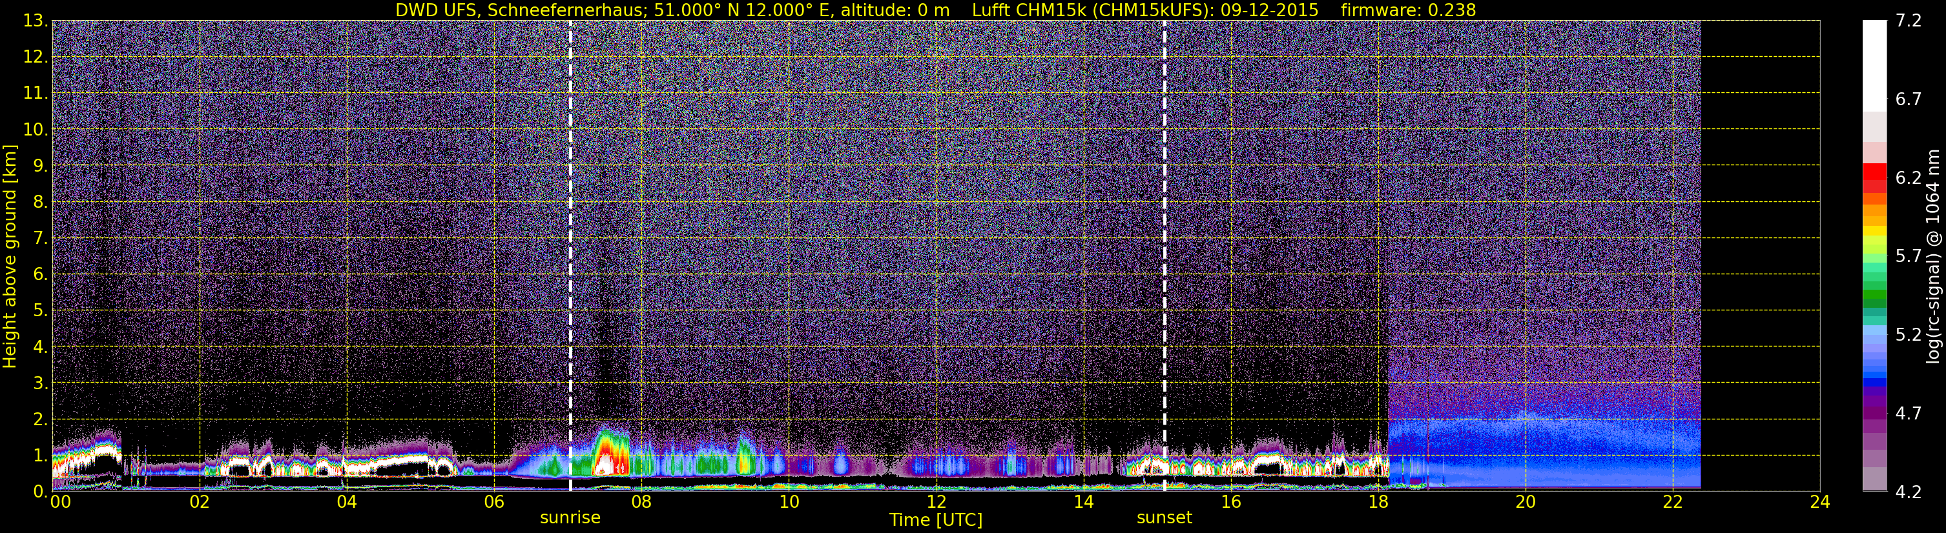Click the 4.2 value on the colorbar
The width and height of the screenshot is (1946, 533).
tap(1909, 492)
